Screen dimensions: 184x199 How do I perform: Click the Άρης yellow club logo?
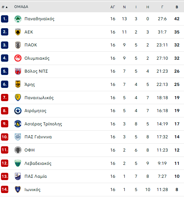(18, 84)
